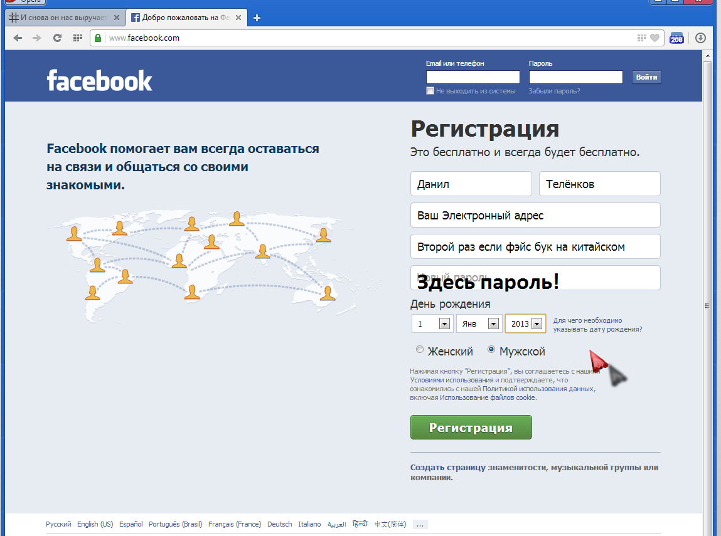This screenshot has height=536, width=721.
Task: Open 'Политикой использования данных' link
Action: (538, 389)
